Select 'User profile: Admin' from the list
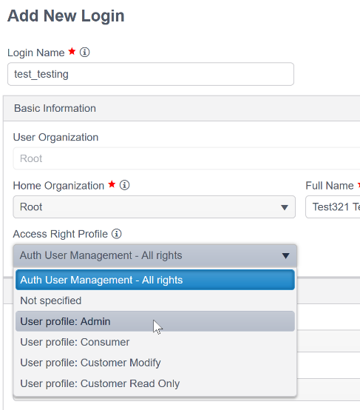 (155, 321)
